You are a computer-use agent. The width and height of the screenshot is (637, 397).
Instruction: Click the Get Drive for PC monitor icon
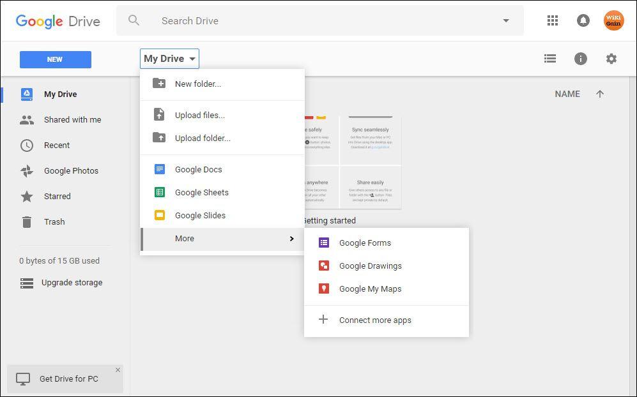23,379
